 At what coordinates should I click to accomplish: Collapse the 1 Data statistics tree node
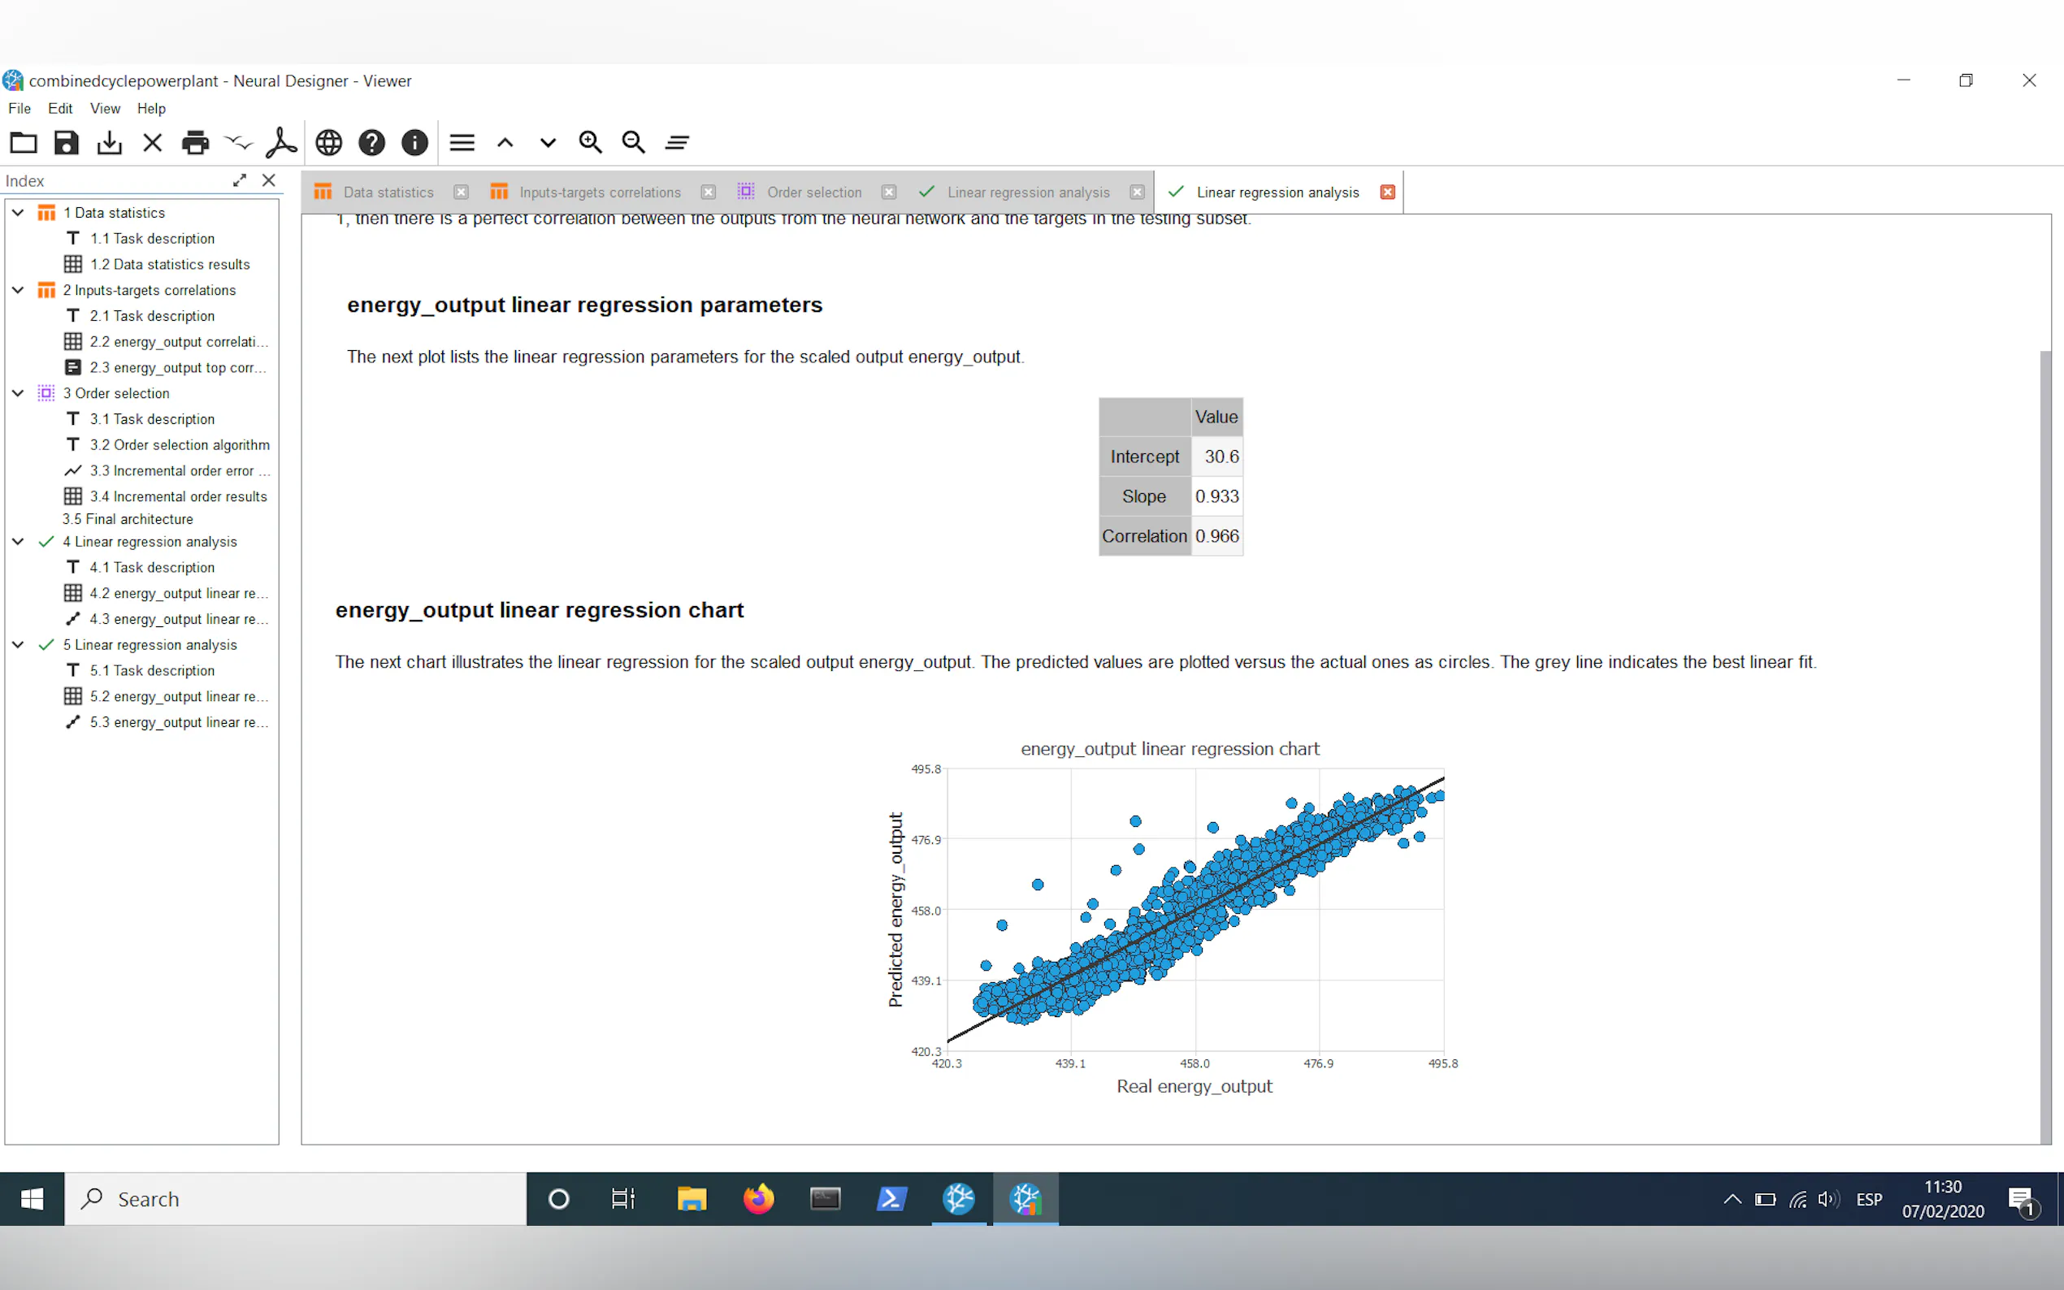(18, 213)
